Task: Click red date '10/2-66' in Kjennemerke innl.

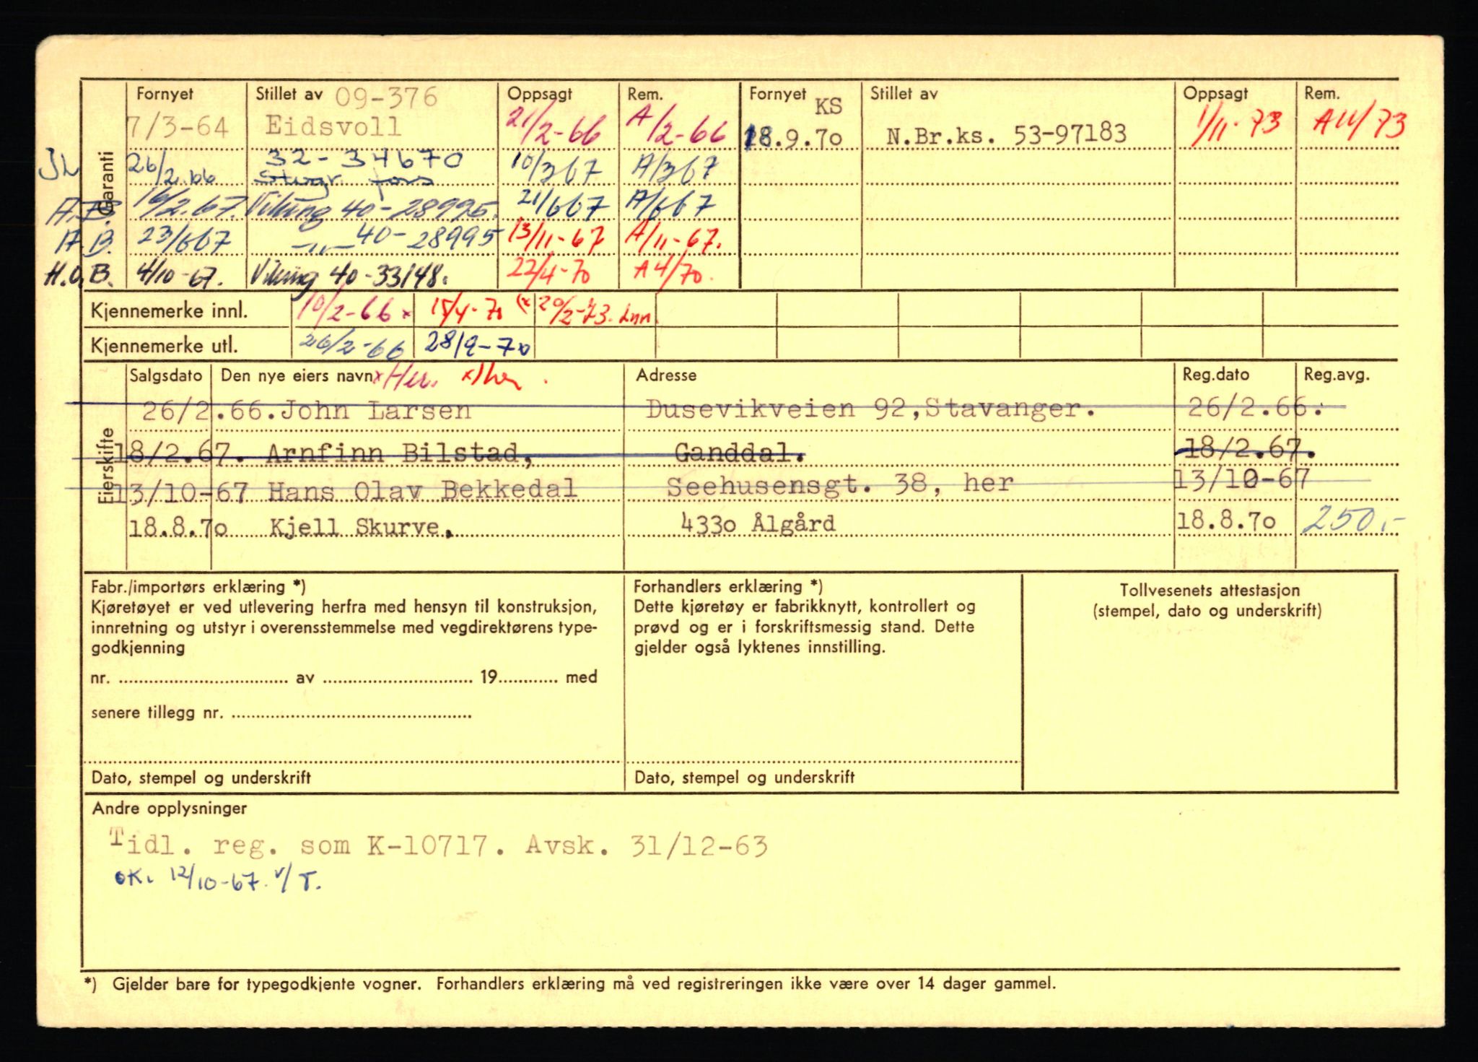Action: [349, 310]
